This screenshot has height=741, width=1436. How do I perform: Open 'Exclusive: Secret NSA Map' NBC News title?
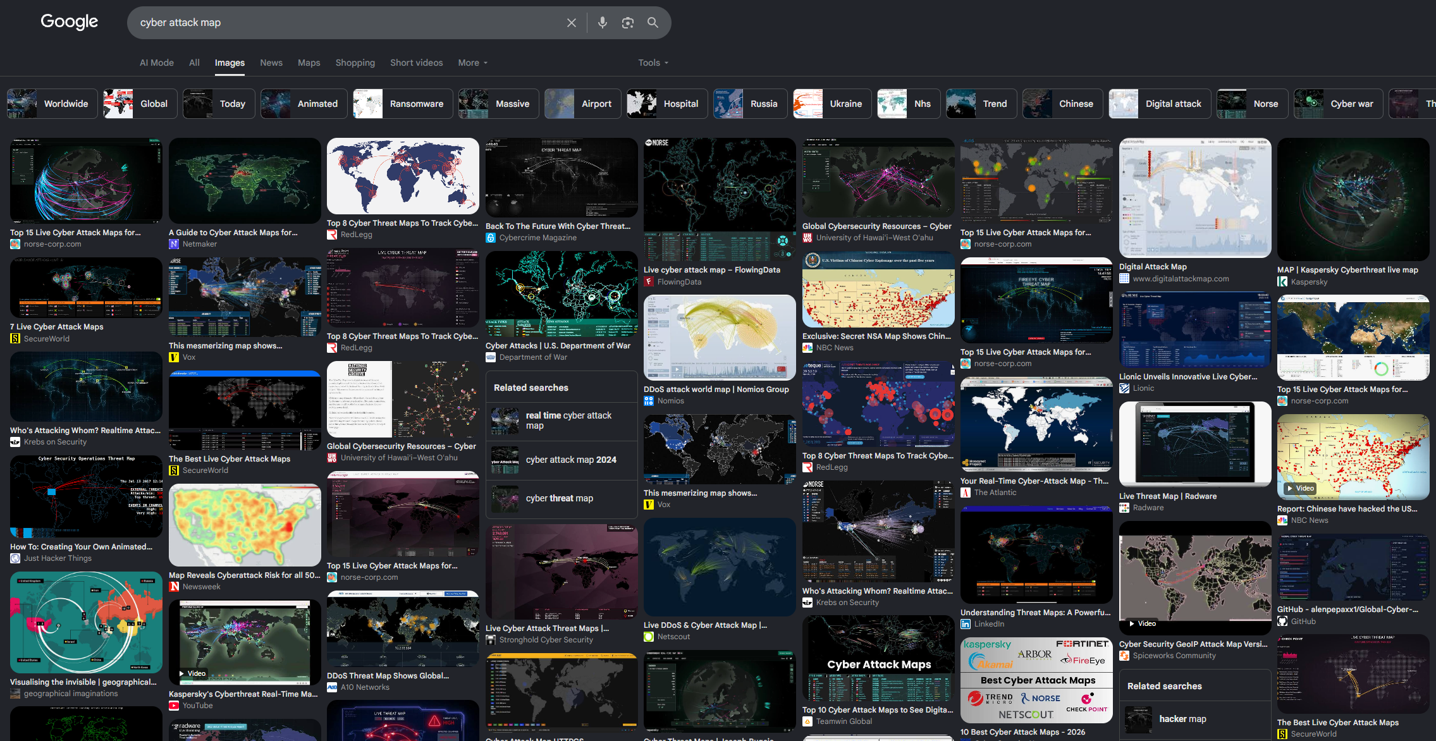coord(876,336)
